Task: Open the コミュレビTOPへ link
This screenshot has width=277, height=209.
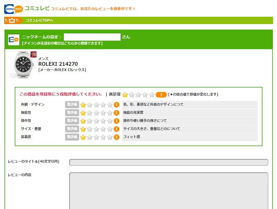Action: 39,20
